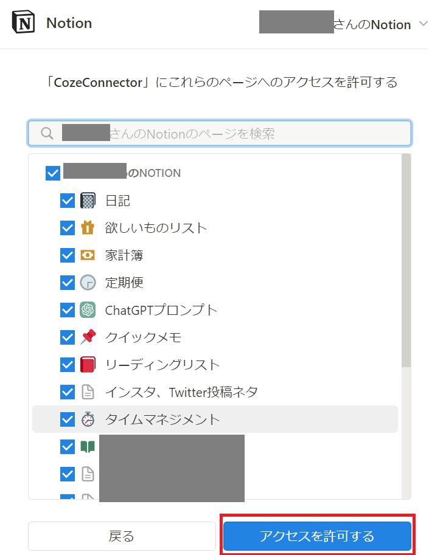Click the gift icon for 欲しいものリスト
Viewport: 429px width, 555px height.
pos(88,228)
